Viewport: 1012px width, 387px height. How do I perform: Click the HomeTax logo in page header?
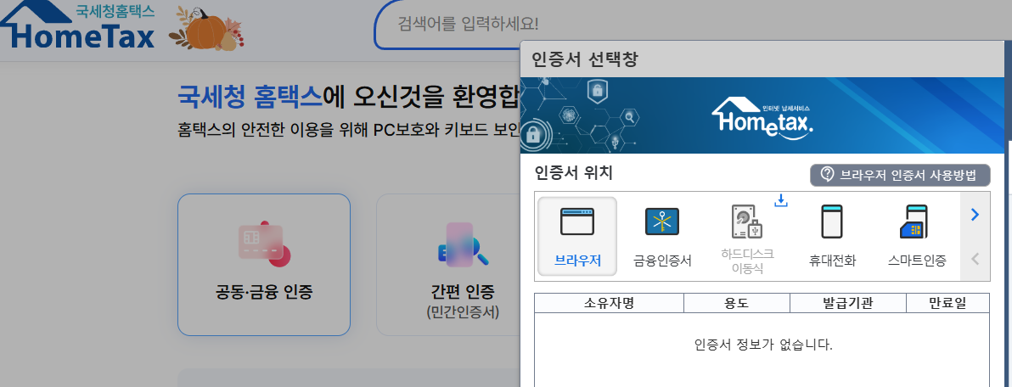(x=77, y=27)
